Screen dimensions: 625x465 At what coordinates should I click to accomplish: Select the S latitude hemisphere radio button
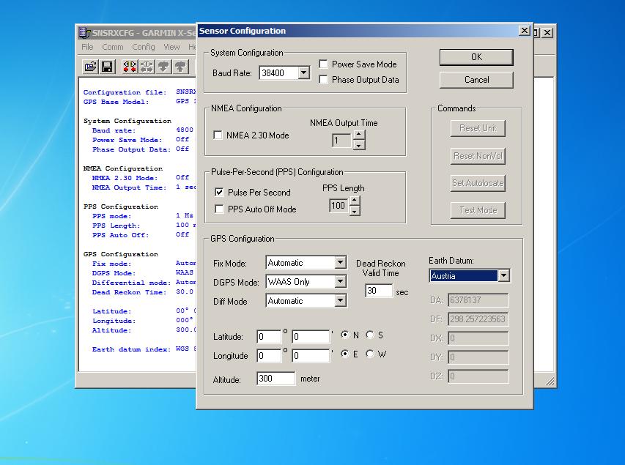[370, 335]
